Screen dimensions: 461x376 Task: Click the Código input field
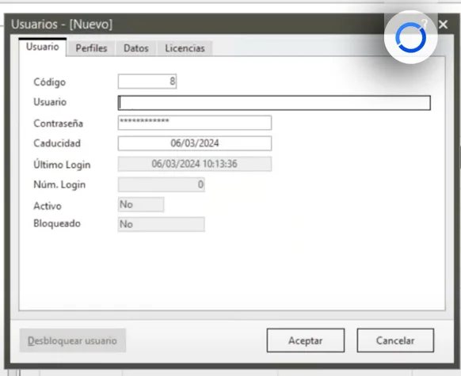pos(147,82)
